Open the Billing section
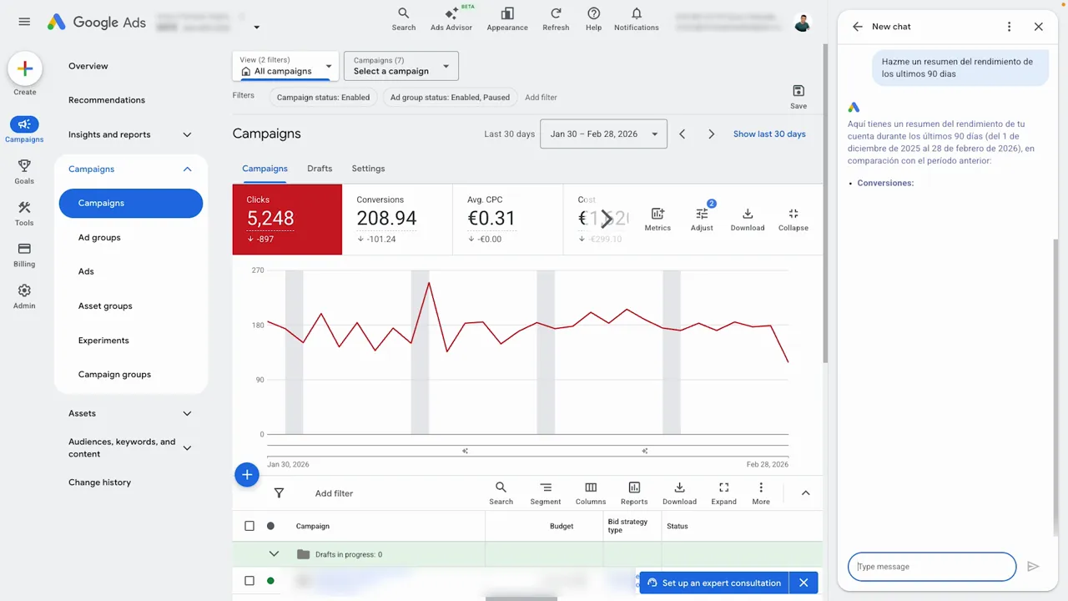Image resolution: width=1068 pixels, height=601 pixels. (x=24, y=255)
